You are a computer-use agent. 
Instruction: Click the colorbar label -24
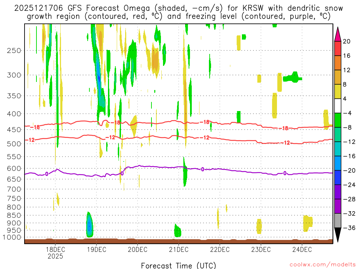pos(349,185)
